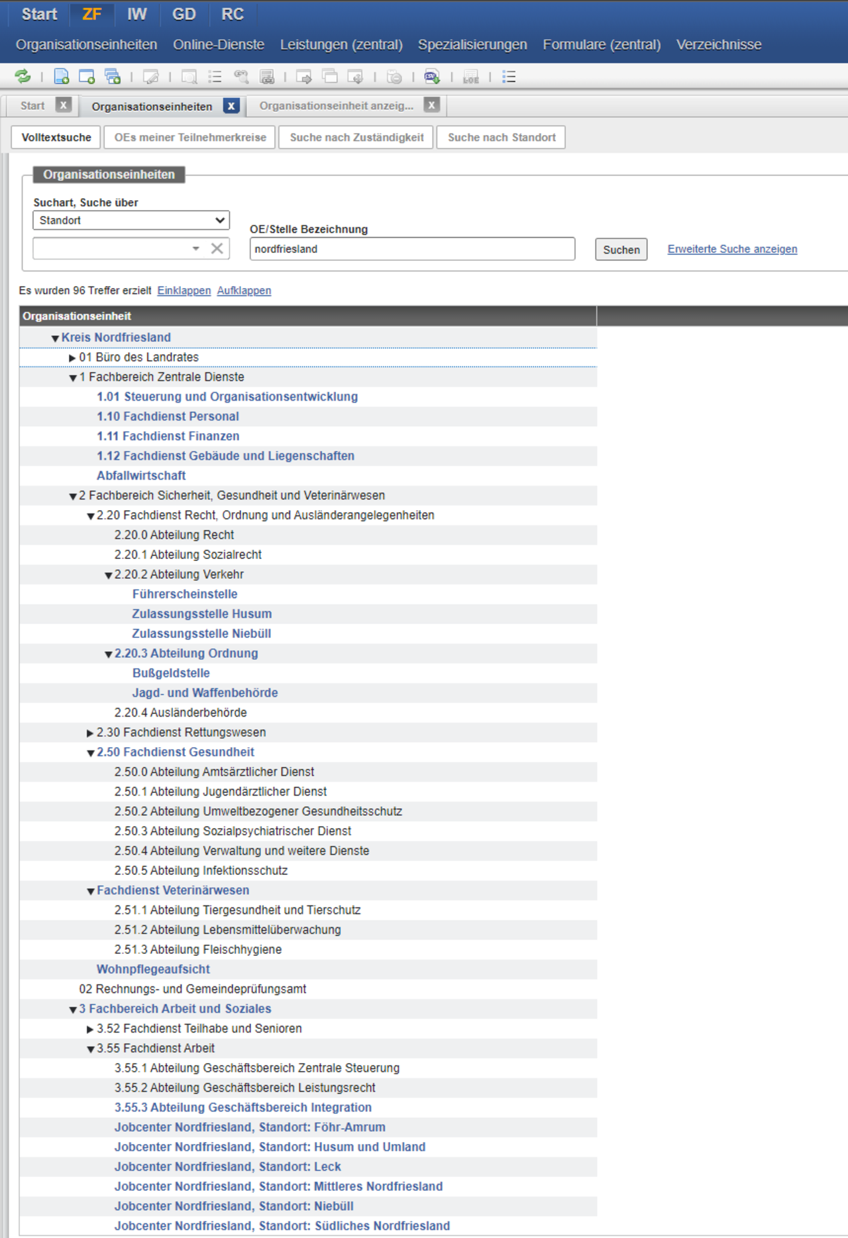Viewport: 848px width, 1238px height.
Task: Click the greyed magnifier preview toolbar icon
Action: coord(189,77)
